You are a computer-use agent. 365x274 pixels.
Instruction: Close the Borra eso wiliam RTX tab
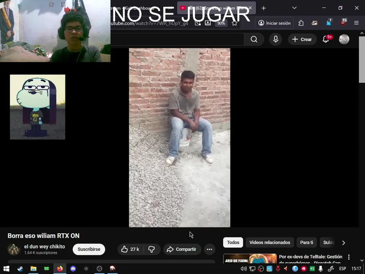[250, 8]
